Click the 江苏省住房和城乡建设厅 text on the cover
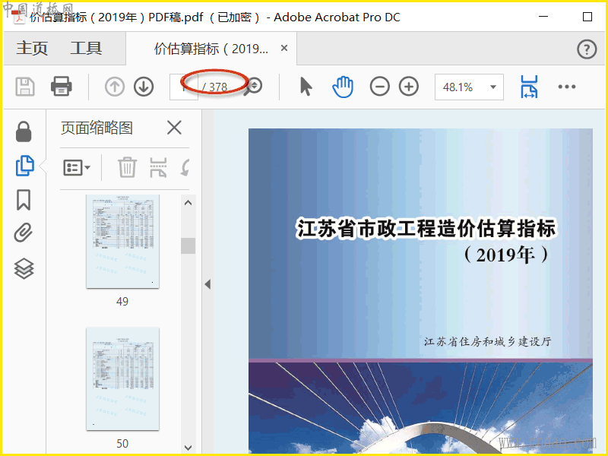Viewport: 608px width, 456px height. (488, 341)
